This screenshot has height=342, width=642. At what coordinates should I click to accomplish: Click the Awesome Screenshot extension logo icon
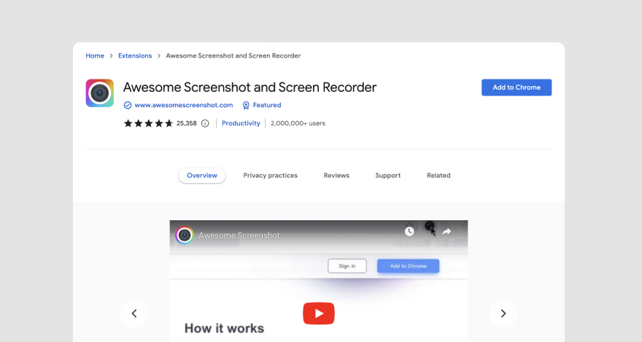point(99,93)
